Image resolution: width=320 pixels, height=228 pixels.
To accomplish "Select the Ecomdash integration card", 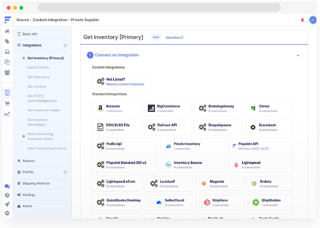I will (269, 127).
